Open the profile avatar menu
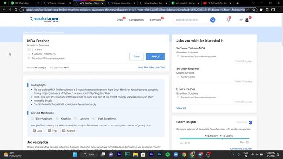This screenshot has height=159, width=283. (247, 20)
